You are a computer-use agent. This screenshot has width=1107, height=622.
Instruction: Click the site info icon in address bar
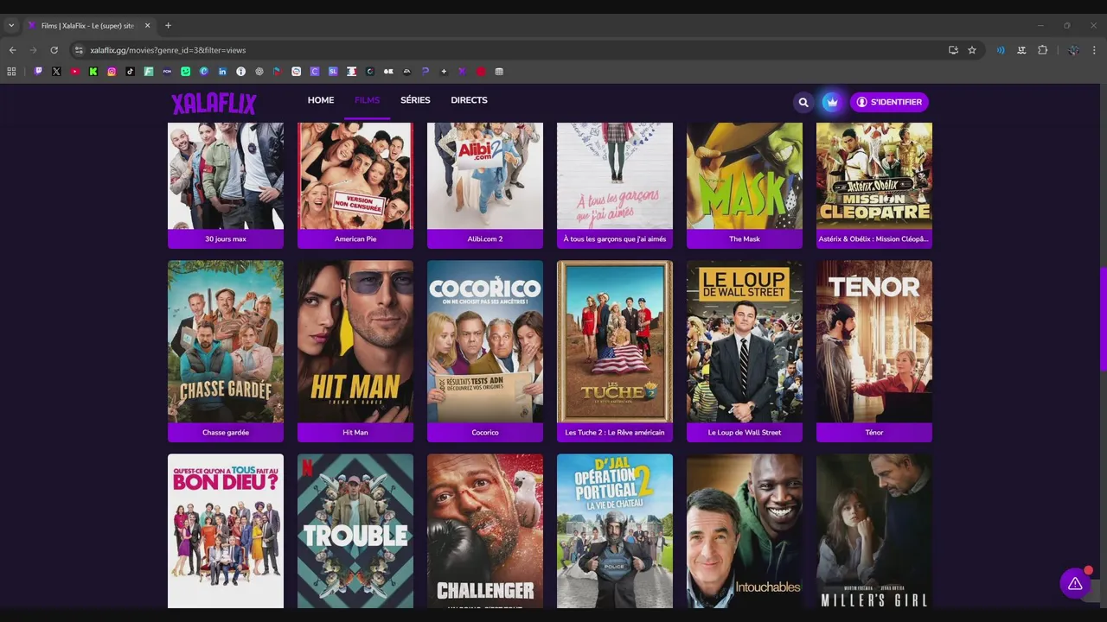(x=79, y=50)
